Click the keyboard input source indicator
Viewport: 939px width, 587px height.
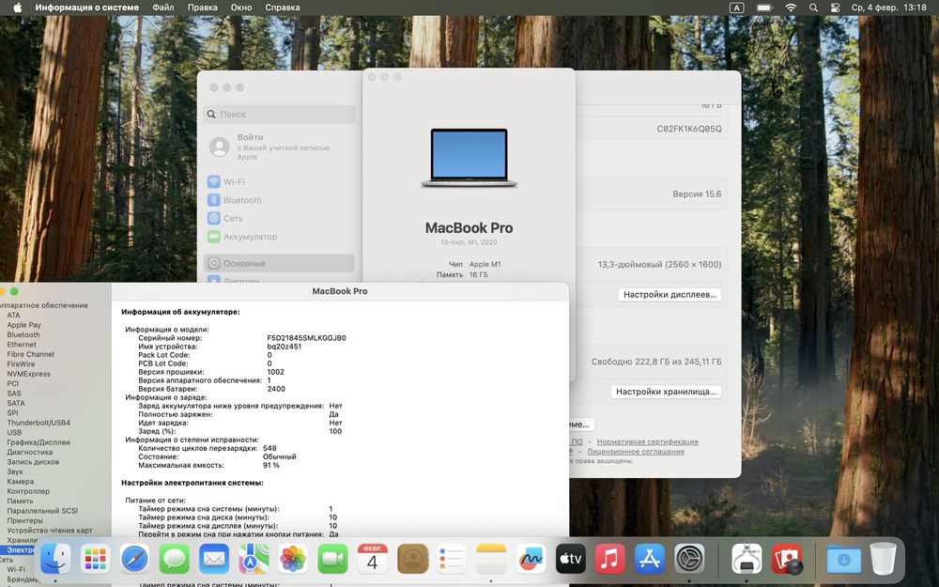point(736,8)
